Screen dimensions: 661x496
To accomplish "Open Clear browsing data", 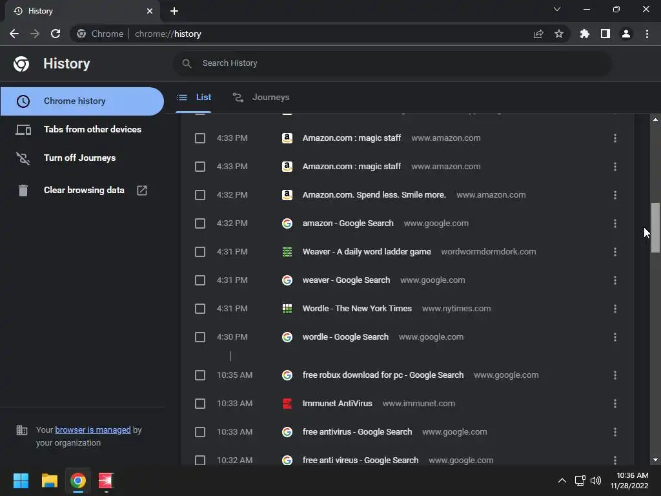I will (82, 191).
